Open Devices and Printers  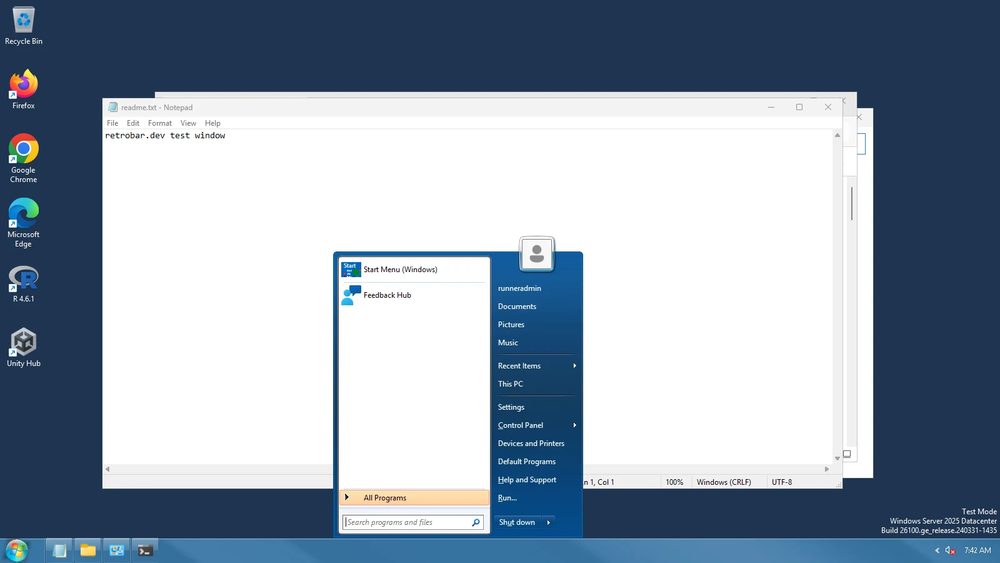click(x=536, y=444)
